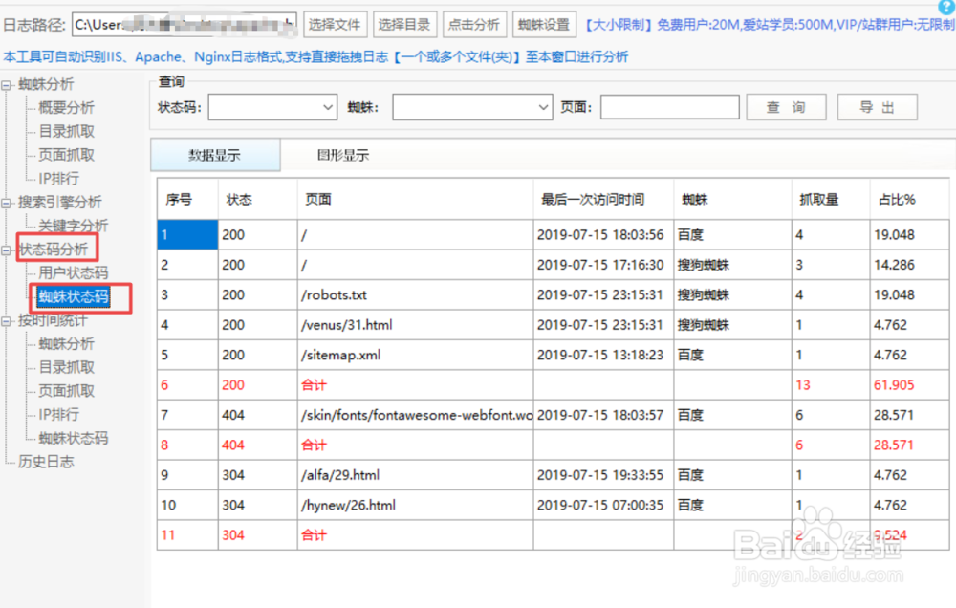Image resolution: width=956 pixels, height=608 pixels.
Task: Select 用户状态码 in the tree
Action: pyautogui.click(x=74, y=272)
